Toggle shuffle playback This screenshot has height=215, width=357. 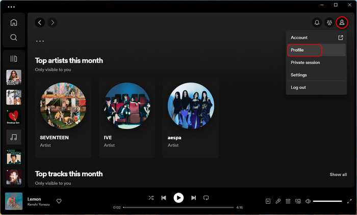[x=151, y=198]
